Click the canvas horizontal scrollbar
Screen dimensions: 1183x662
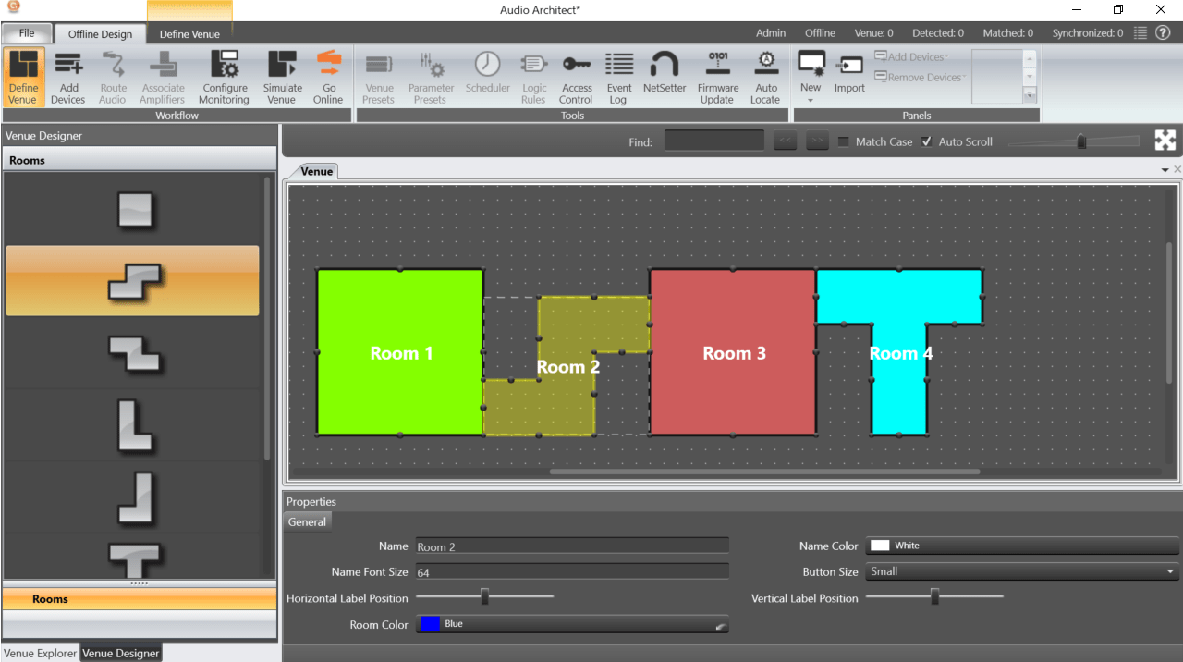pos(764,472)
